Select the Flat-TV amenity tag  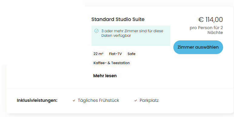(115, 54)
